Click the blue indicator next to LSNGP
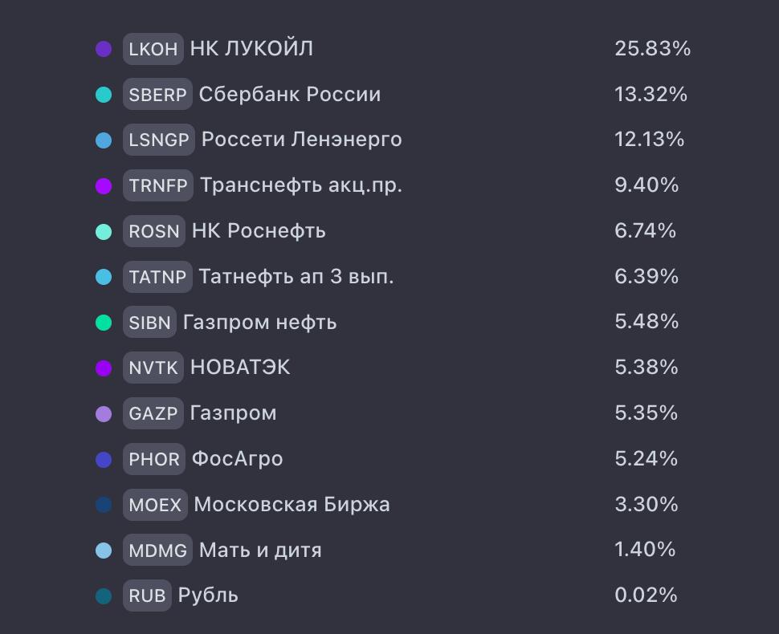 coord(104,140)
